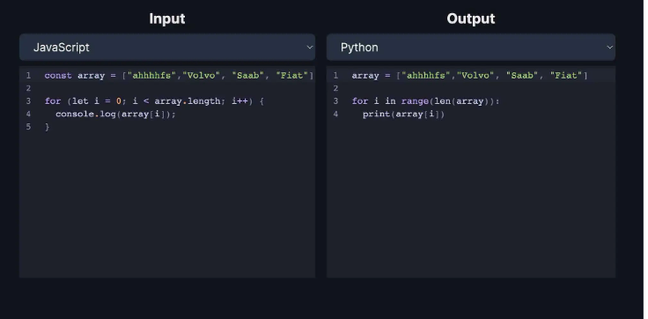The height and width of the screenshot is (319, 648).
Task: Click empty area of the input code editor
Action: tap(167, 207)
